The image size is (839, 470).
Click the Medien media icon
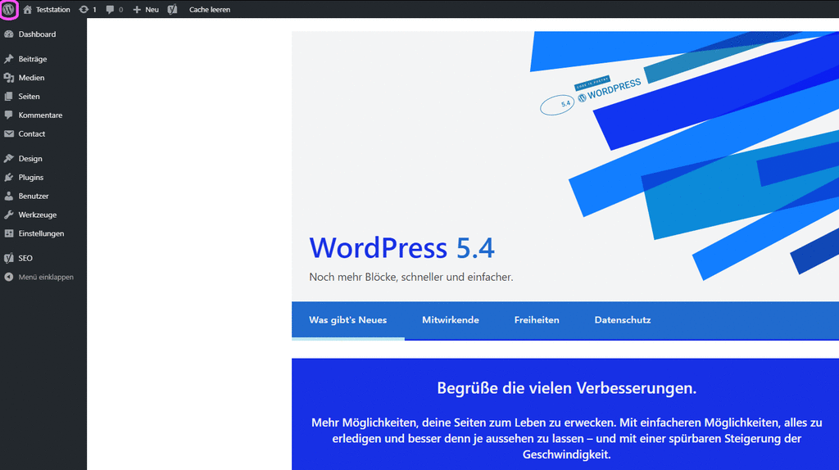tap(8, 78)
